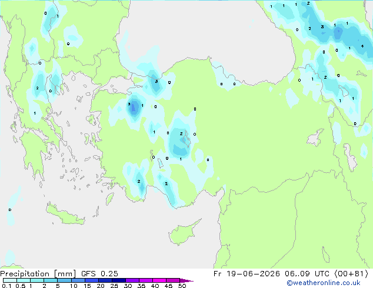The width and height of the screenshot is (373, 288).
Task: Click the island of Crete on map
Action: 65,215
